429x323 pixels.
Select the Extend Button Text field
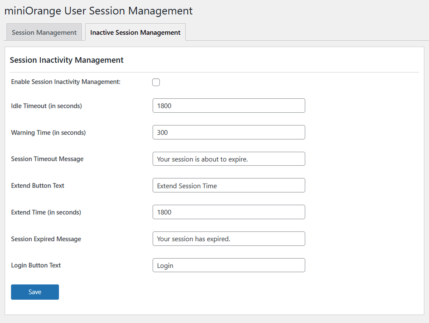[229, 185]
